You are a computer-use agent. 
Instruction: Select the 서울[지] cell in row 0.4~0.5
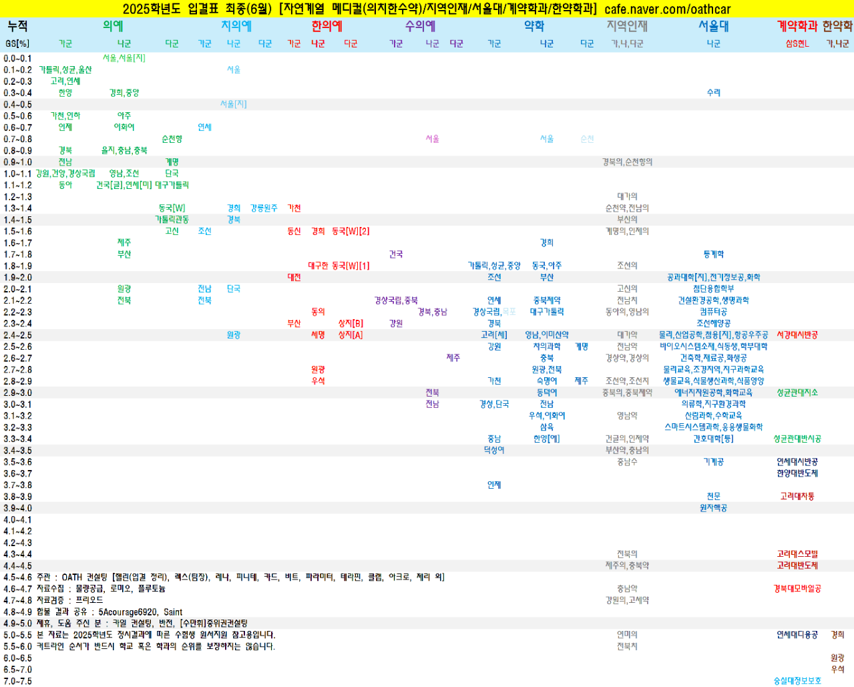[234, 104]
